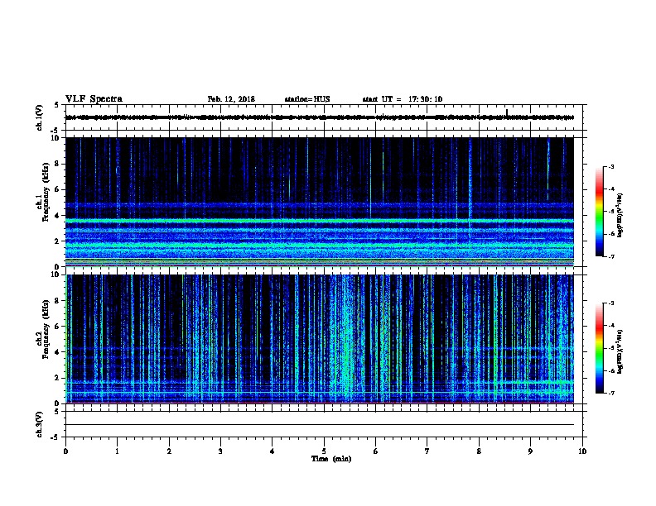Click the ch.2 Frequency (kHz) axis label
The image size is (656, 506).
(43, 330)
